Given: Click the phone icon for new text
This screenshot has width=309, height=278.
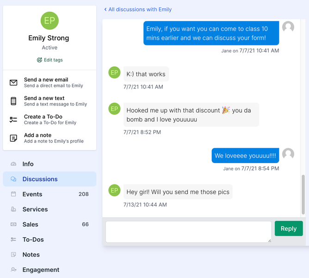Looking at the screenshot, I should (x=13, y=101).
